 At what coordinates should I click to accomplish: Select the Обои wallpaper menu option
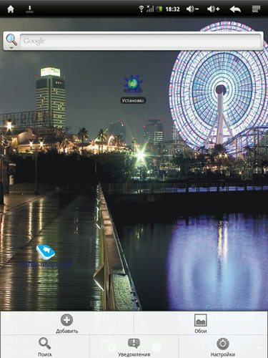click(x=201, y=323)
